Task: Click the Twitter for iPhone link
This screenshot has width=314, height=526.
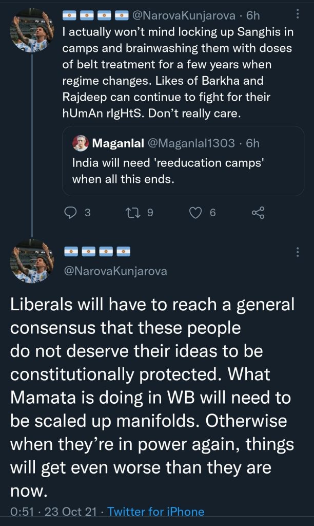Action: [x=156, y=512]
